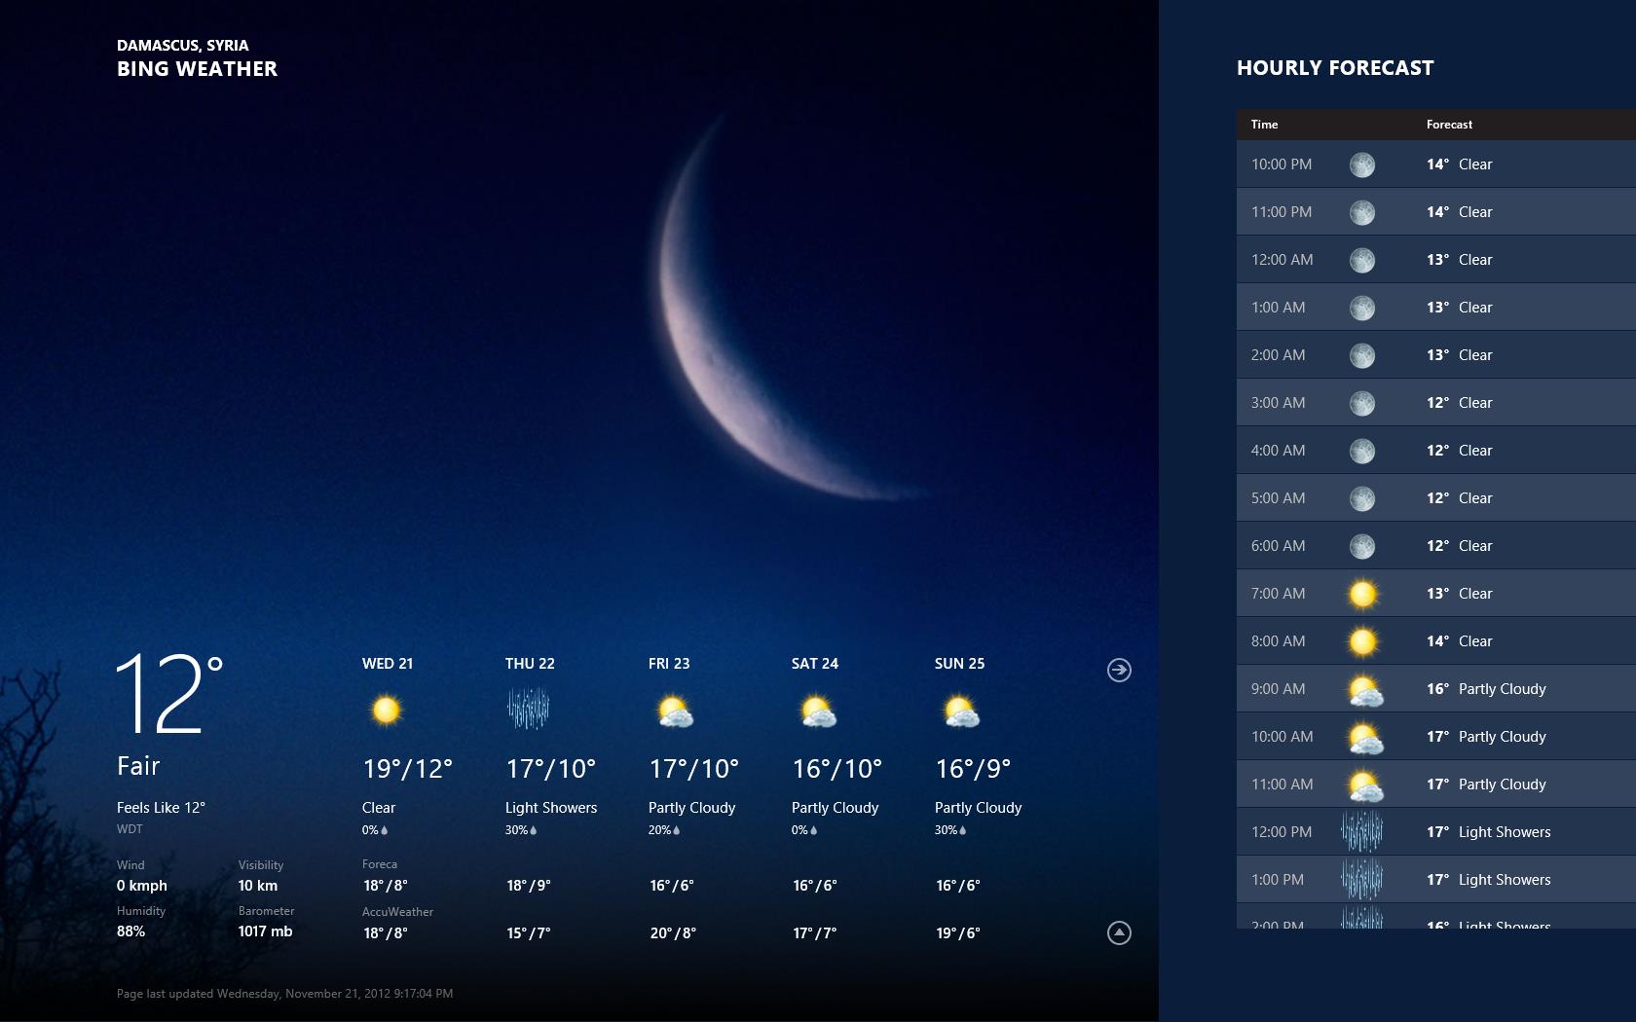Viewport: 1636px width, 1022px height.
Task: Select the SUN 25 partly cloudy icon
Action: pyautogui.click(x=960, y=712)
